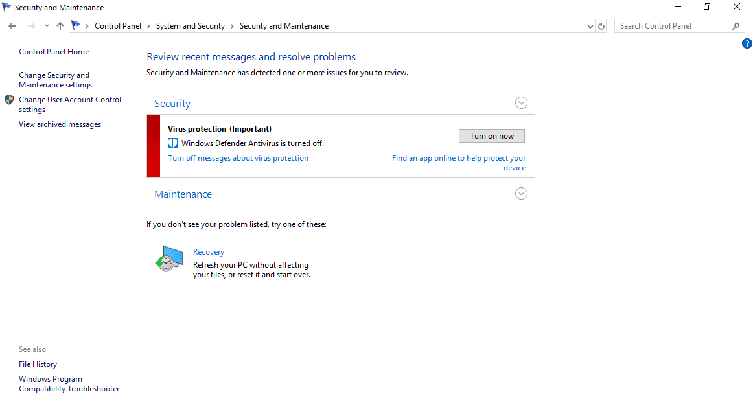Turn off messages about virus protection
The width and height of the screenshot is (753, 405).
238,158
